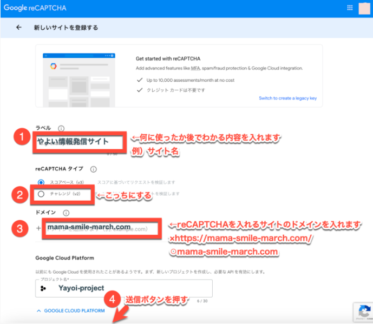Click the ドメイン input field

(101, 228)
